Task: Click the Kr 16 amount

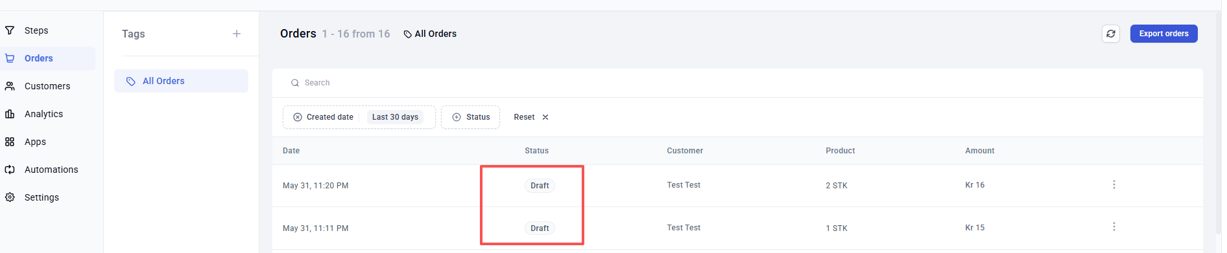Action: 975,185
